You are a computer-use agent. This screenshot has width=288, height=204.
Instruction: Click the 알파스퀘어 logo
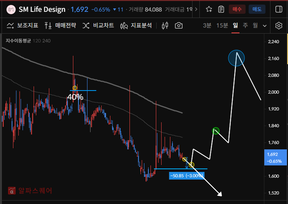(x=30, y=191)
